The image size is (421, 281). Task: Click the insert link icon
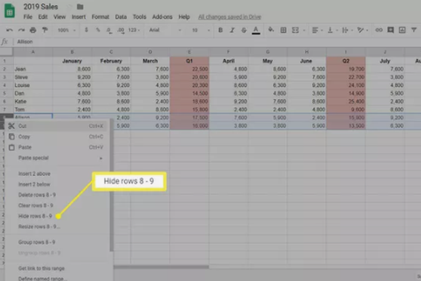click(378, 30)
